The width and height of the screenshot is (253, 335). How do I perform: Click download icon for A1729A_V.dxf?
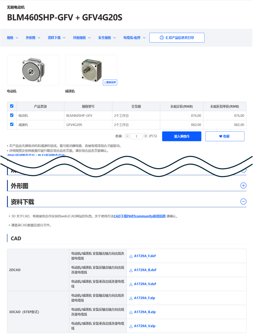(131, 284)
